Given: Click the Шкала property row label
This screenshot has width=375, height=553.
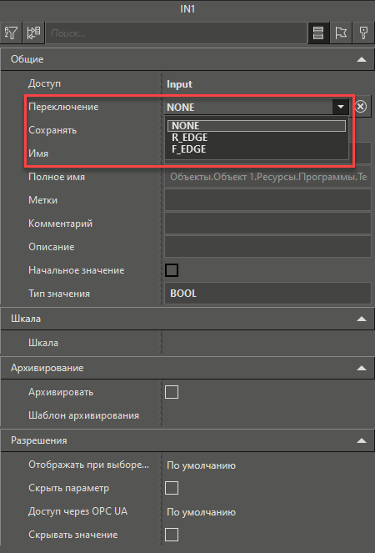Looking at the screenshot, I should click(43, 343).
